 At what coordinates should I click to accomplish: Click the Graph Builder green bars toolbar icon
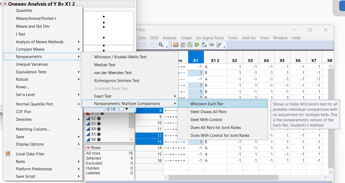[x=197, y=45]
